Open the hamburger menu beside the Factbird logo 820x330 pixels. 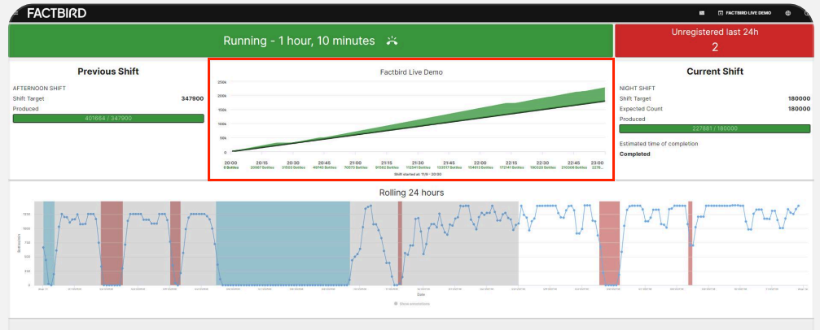pos(15,12)
